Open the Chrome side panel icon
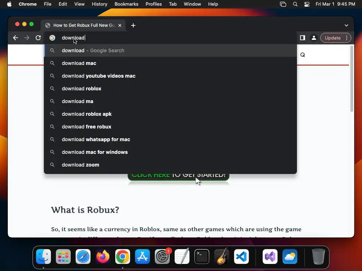This screenshot has height=271, width=362. coord(303,38)
